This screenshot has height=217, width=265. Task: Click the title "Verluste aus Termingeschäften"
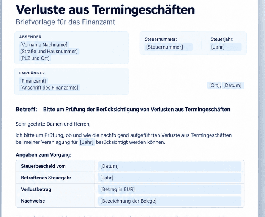pyautogui.click(x=105, y=9)
